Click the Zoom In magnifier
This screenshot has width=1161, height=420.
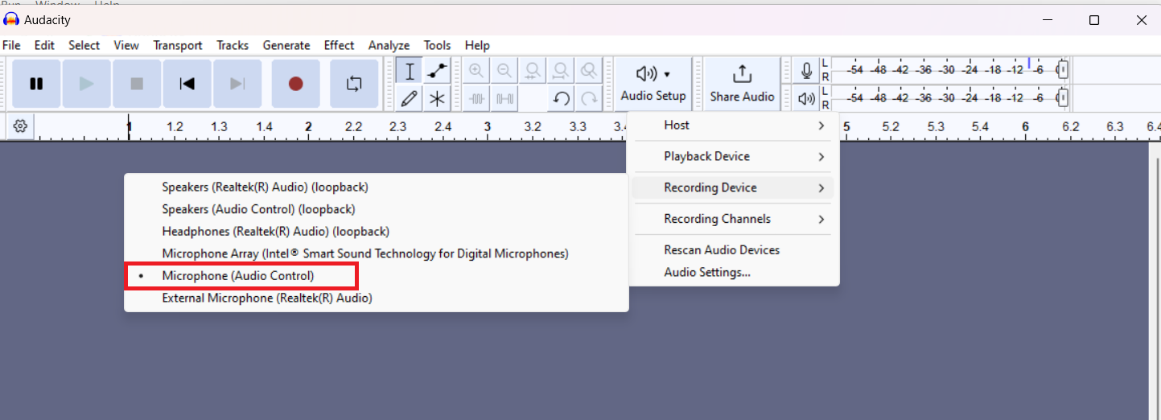476,72
